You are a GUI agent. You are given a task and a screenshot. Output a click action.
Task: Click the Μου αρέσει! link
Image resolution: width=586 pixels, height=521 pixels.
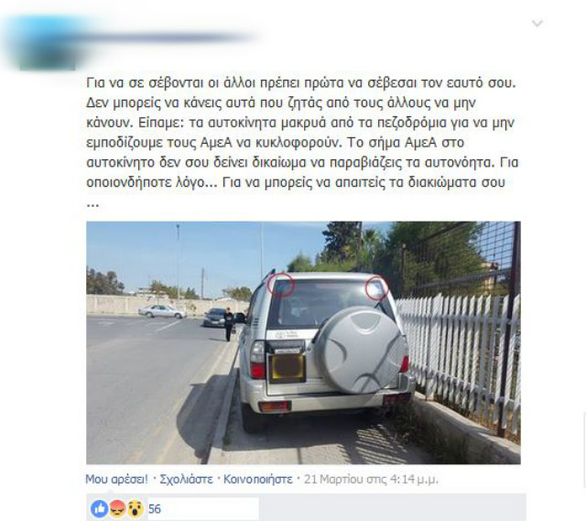coord(116,479)
